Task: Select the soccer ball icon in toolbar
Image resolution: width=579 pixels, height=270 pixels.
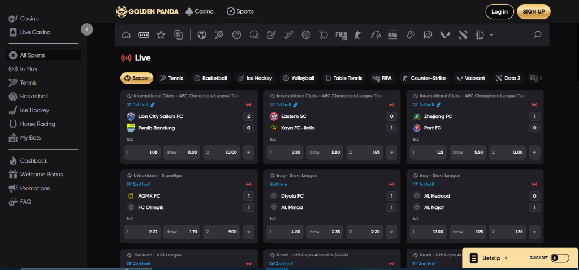Action: pyautogui.click(x=202, y=35)
